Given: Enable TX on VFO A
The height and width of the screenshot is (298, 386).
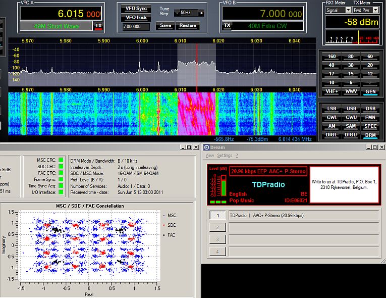Looking at the screenshot, I should tap(98, 26).
